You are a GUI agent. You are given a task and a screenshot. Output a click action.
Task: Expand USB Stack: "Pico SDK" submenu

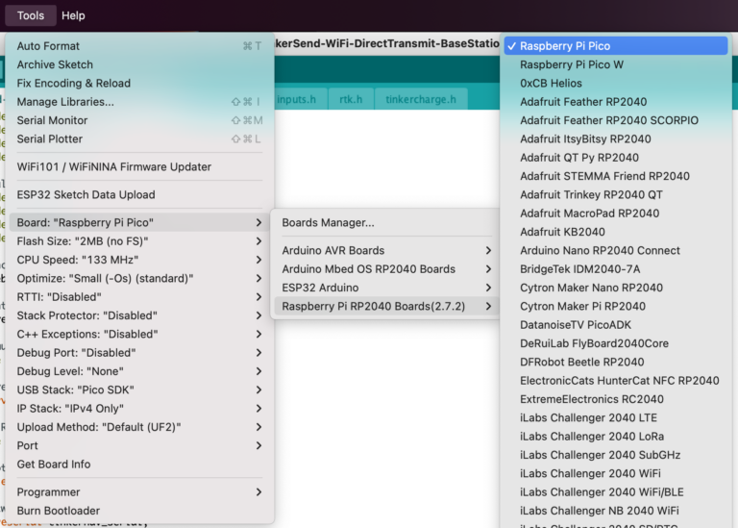tap(139, 390)
